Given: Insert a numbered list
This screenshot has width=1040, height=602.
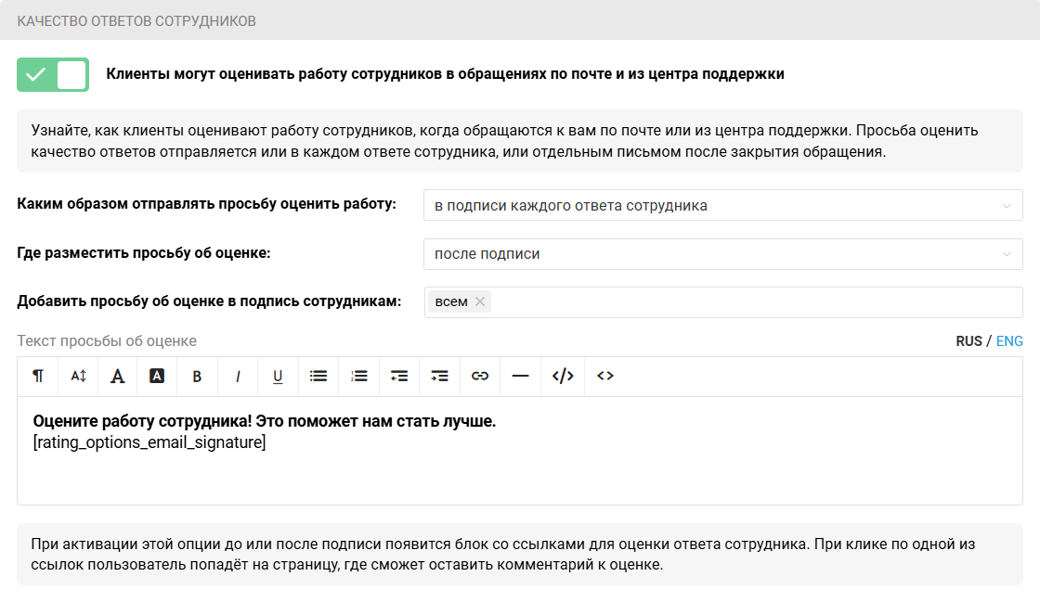Looking at the screenshot, I should (x=359, y=376).
